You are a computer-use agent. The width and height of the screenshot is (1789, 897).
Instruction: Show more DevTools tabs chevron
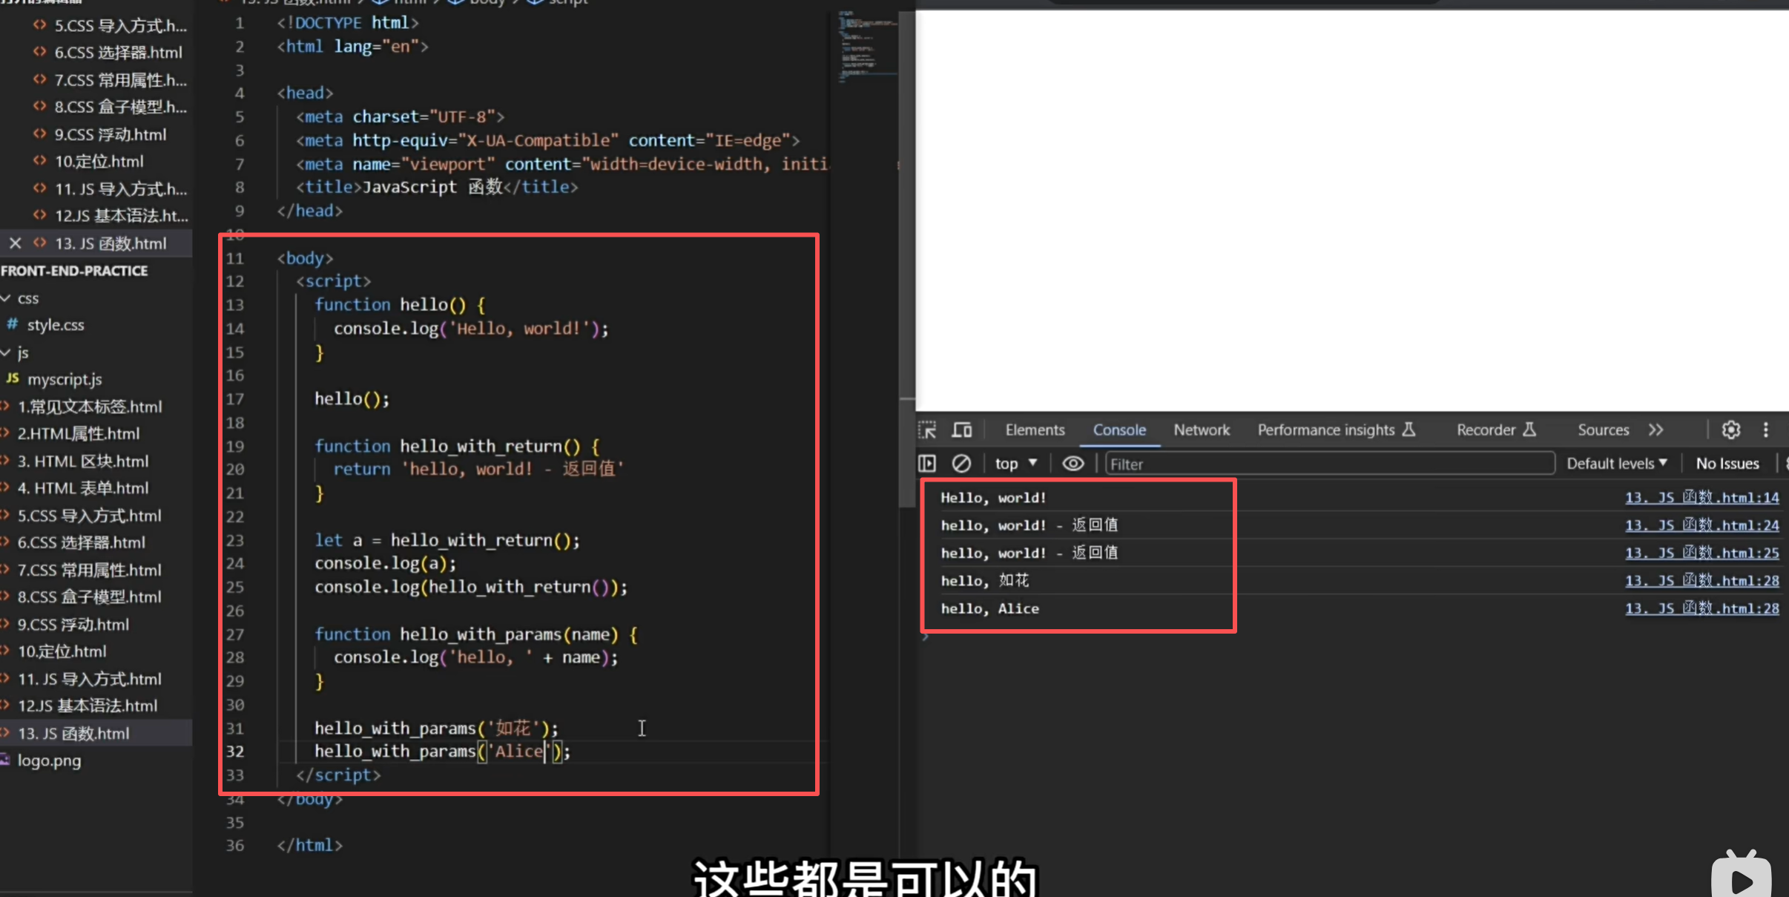click(x=1655, y=430)
